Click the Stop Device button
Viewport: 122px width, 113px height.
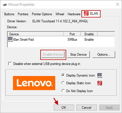78,55
